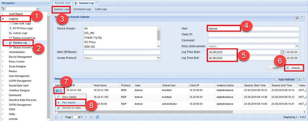308x121 pixels.
Task: Switch to the Audit Logs sub-tab
Action: [101, 9]
